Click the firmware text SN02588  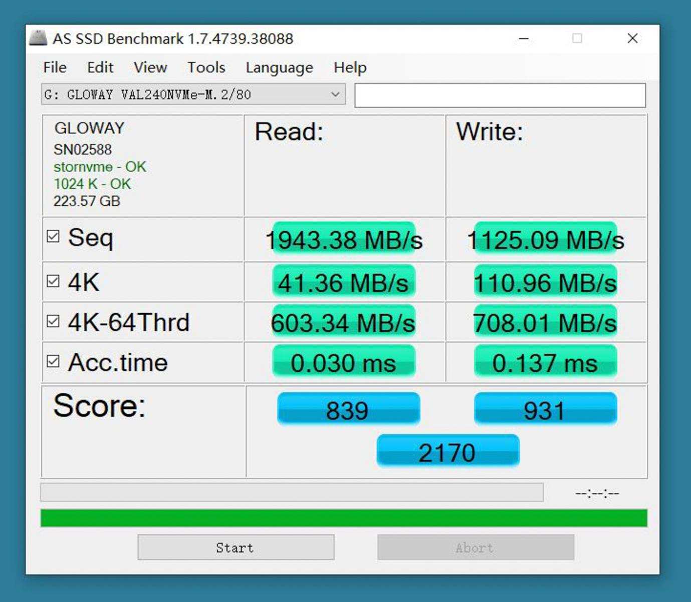click(83, 149)
